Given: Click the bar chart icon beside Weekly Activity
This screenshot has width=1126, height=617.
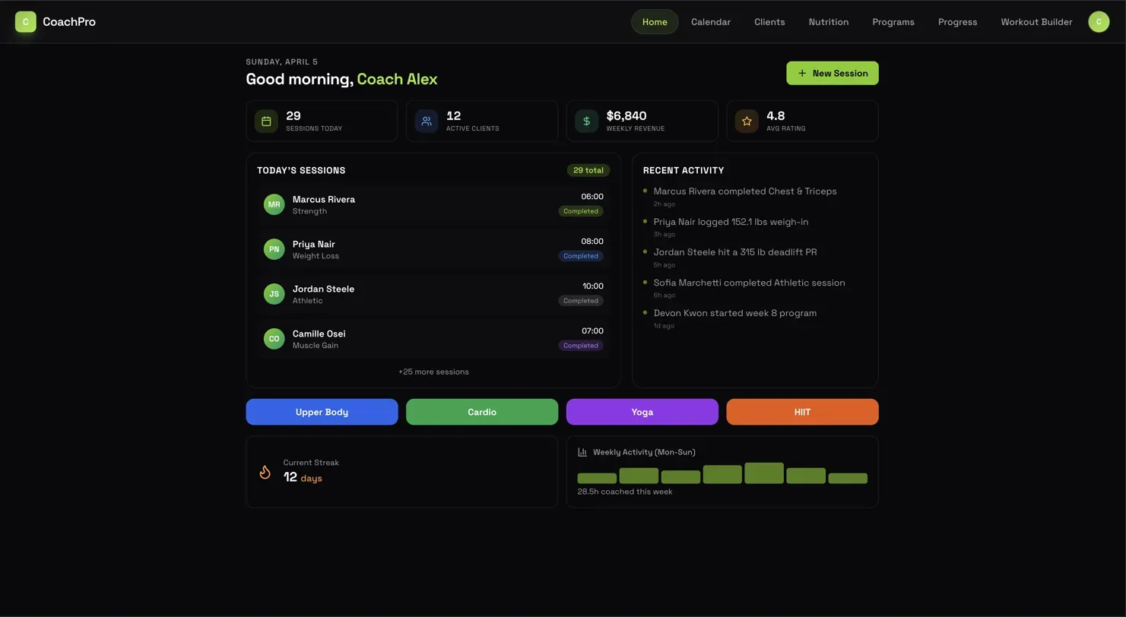Looking at the screenshot, I should [x=582, y=452].
